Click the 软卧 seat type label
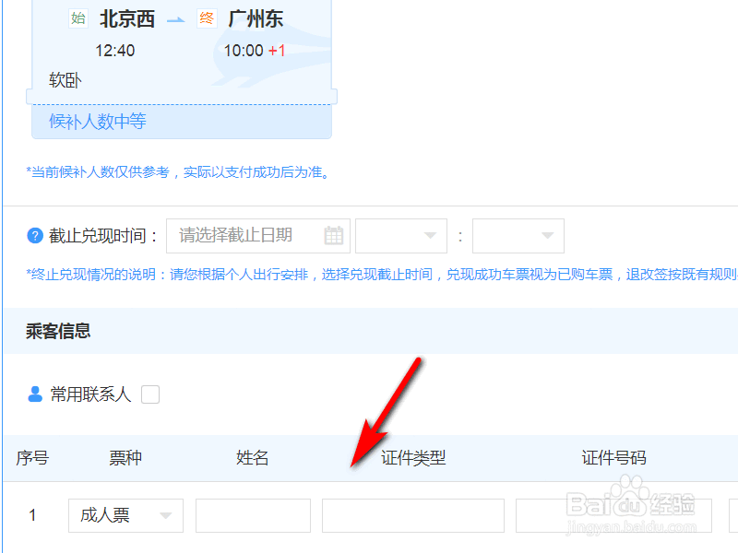The width and height of the screenshot is (738, 553). (x=65, y=80)
